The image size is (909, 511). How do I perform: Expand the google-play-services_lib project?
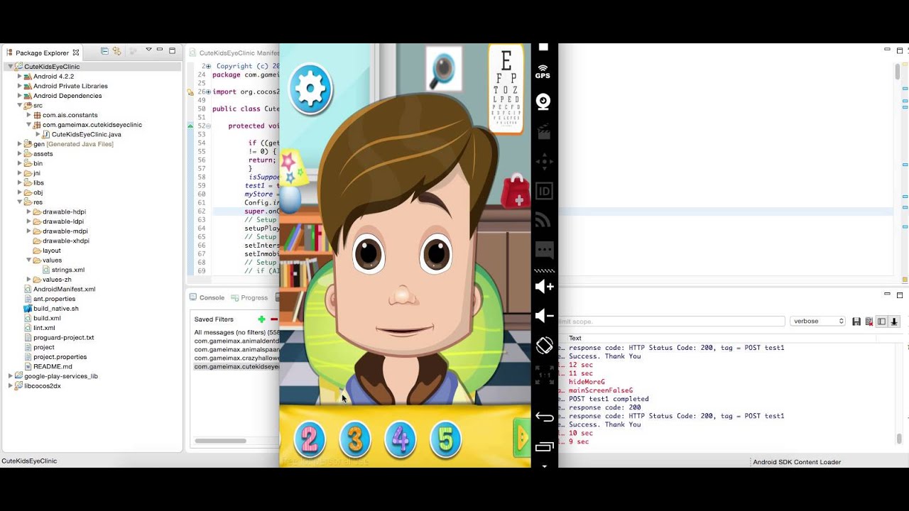coord(10,376)
